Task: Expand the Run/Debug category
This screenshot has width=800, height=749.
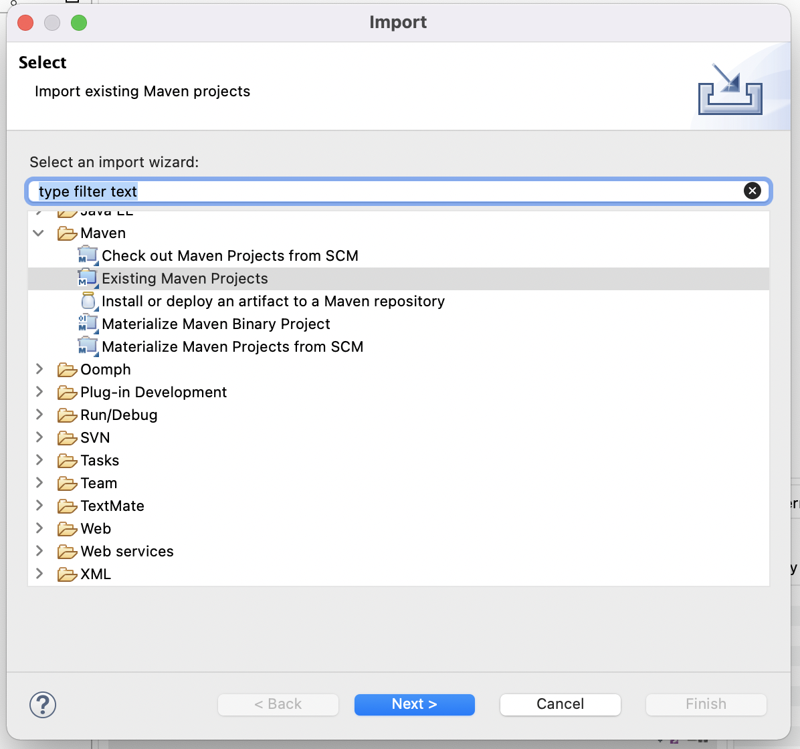Action: point(39,415)
